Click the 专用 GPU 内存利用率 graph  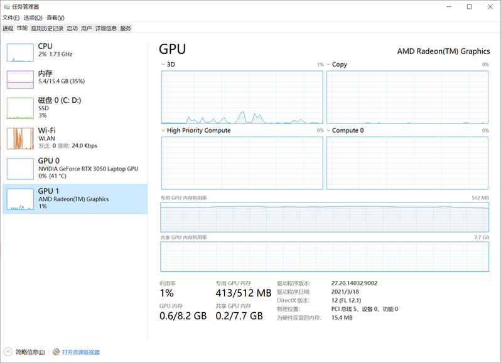(325, 218)
